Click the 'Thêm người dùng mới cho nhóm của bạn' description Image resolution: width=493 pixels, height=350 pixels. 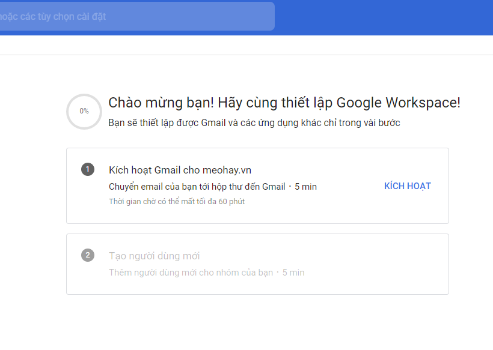coord(191,273)
